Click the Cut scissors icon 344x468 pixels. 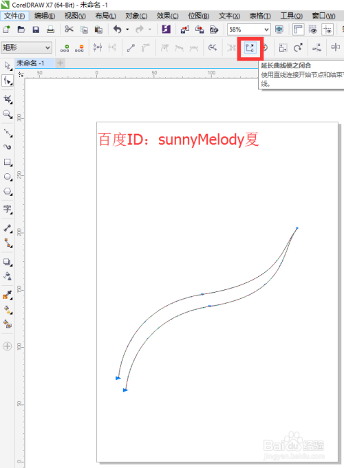point(69,30)
